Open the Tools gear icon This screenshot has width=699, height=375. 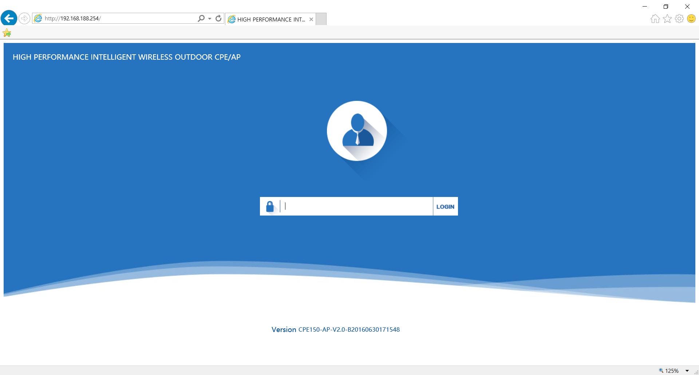click(679, 19)
